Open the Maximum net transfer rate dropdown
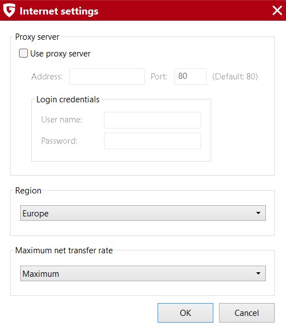Screen dimensions: 286x331 (143, 273)
